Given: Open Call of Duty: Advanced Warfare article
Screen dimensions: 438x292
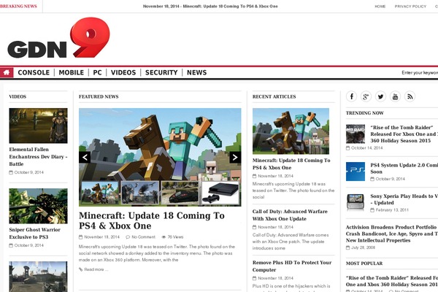Looking at the screenshot, I should [x=290, y=215].
